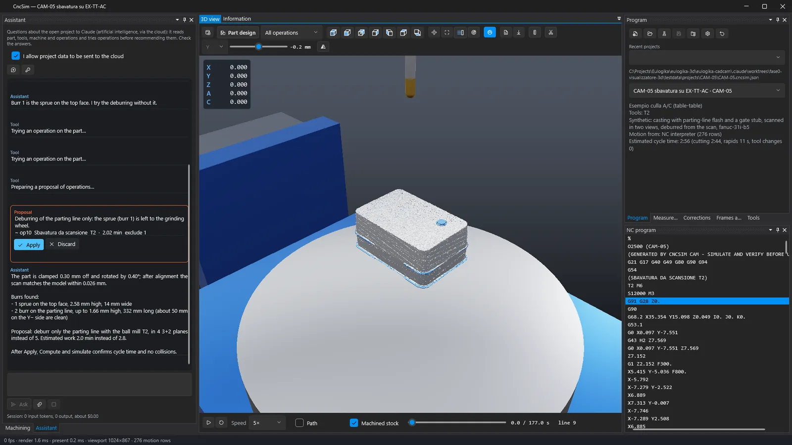Select NC line G91 G28 Z0.
This screenshot has width=792, height=445.
[707, 301]
